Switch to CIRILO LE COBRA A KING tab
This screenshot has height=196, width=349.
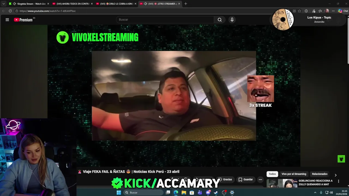click(116, 4)
